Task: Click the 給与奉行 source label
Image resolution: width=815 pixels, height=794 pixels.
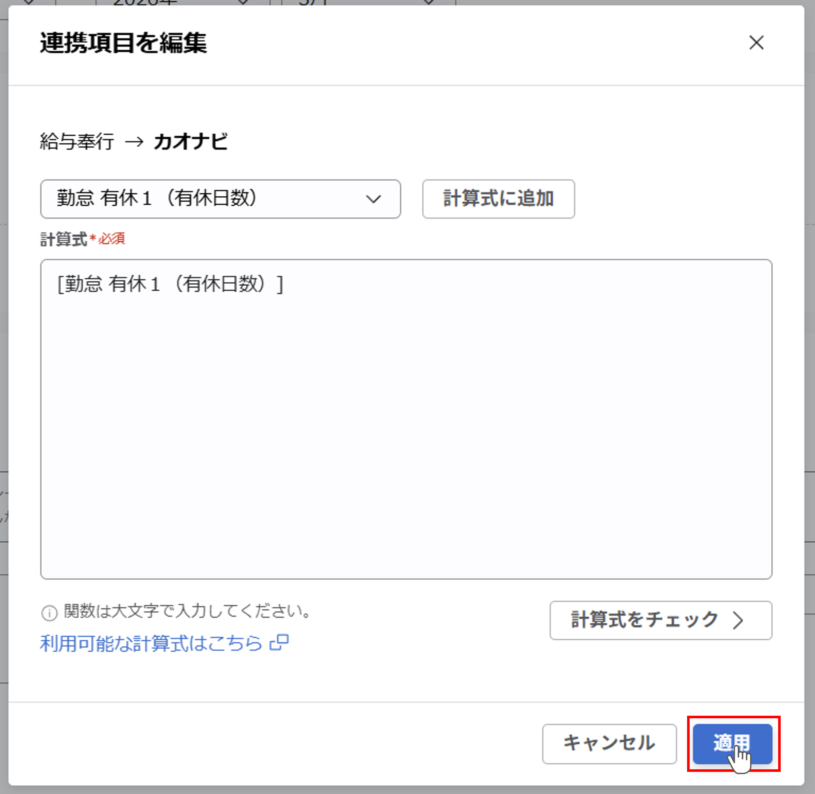Action: click(77, 142)
